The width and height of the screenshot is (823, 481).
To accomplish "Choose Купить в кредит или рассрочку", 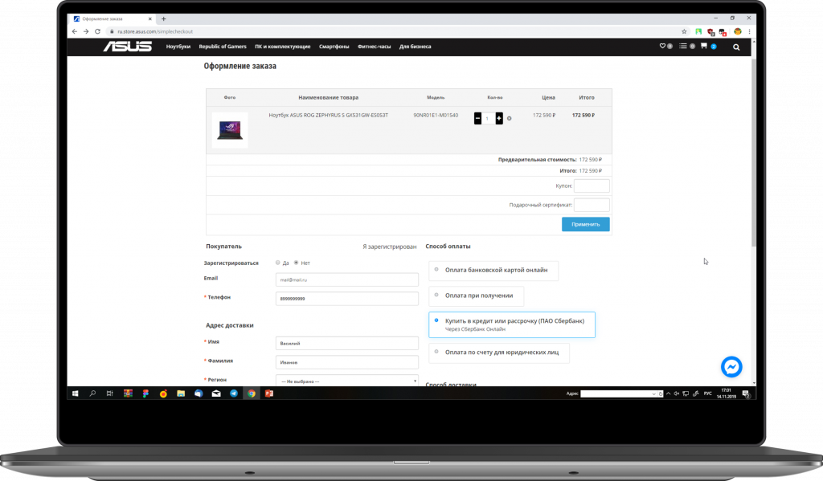I will [x=512, y=324].
